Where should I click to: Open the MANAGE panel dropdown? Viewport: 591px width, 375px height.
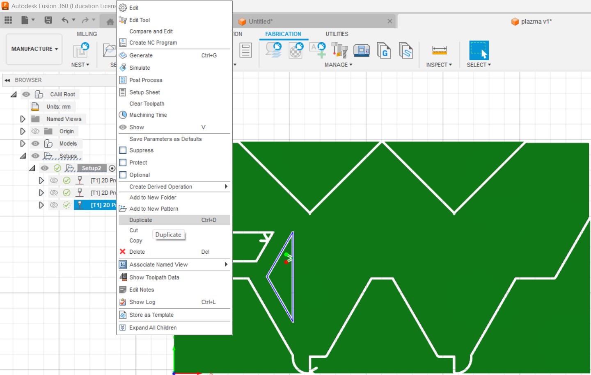tap(338, 64)
